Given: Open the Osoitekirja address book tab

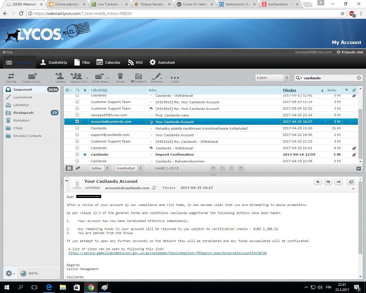Looking at the screenshot, I should click(53, 62).
